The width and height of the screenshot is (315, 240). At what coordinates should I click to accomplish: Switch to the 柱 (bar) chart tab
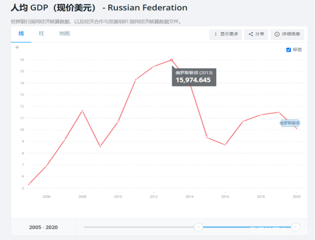pyautogui.click(x=42, y=33)
